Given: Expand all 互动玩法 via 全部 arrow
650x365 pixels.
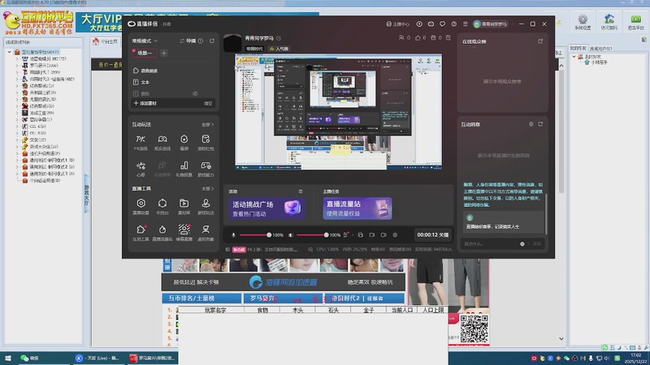Looking at the screenshot, I should pos(208,125).
